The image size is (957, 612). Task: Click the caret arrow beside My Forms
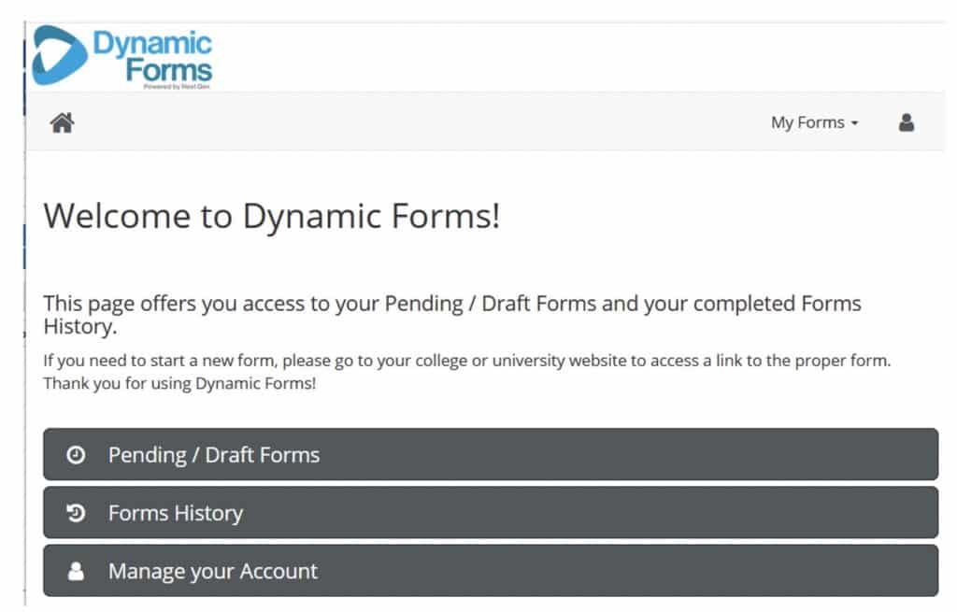click(x=854, y=123)
